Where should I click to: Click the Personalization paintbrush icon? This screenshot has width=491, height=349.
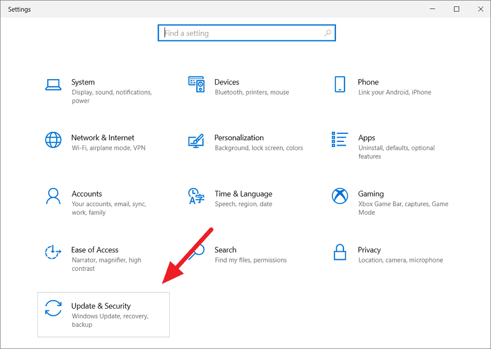196,141
